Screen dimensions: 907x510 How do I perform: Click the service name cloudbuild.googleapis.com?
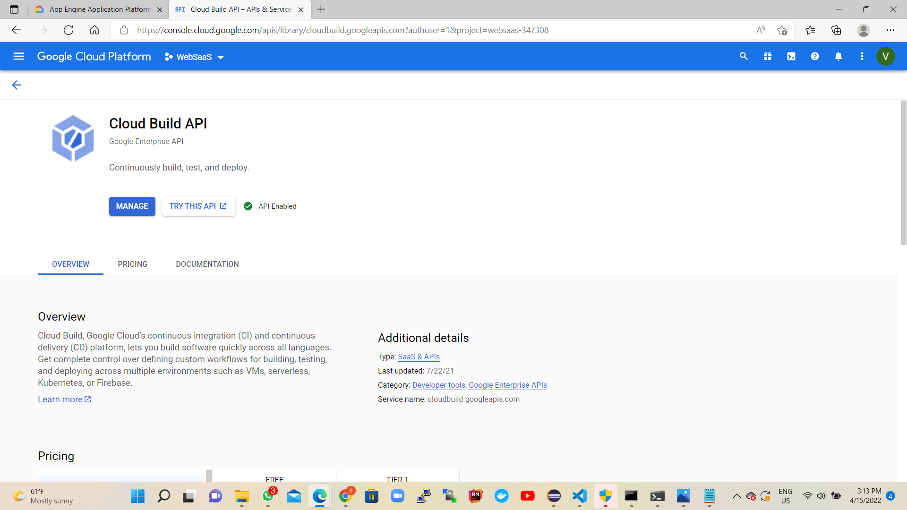tap(473, 399)
